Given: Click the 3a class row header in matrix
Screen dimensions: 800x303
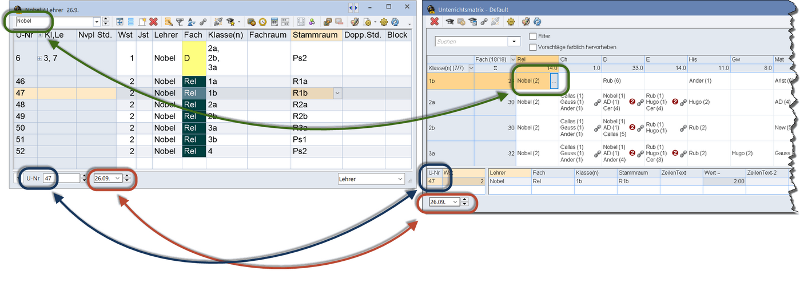Looking at the screenshot, I should coord(451,153).
